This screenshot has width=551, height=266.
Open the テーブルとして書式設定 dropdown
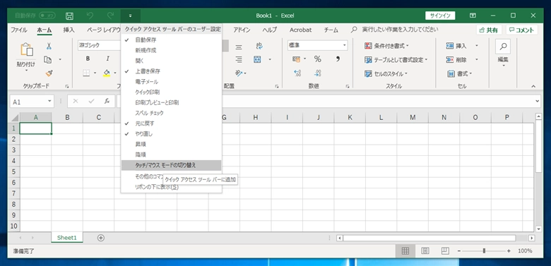tap(396, 60)
